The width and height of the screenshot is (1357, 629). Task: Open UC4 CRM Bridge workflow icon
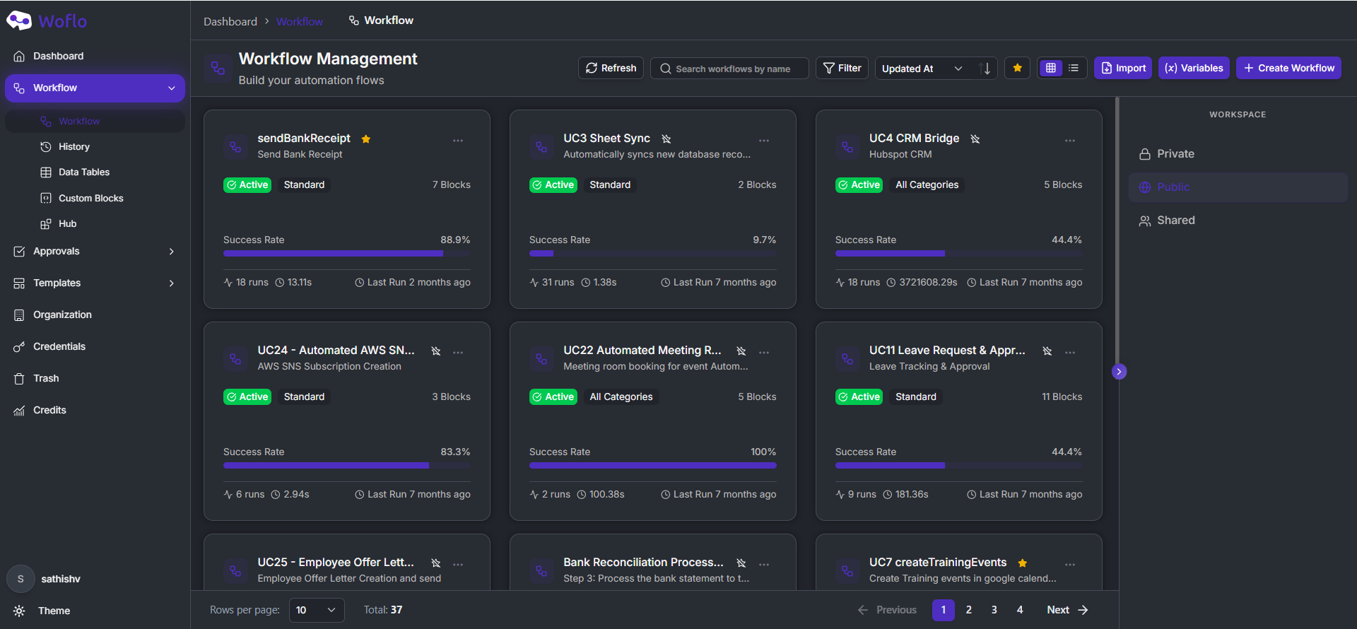[847, 146]
